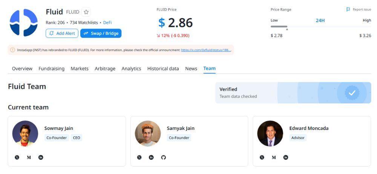Image resolution: width=377 pixels, height=174 pixels.
Task: Open Samyak Jain's LinkedIn icon
Action: [x=151, y=157]
